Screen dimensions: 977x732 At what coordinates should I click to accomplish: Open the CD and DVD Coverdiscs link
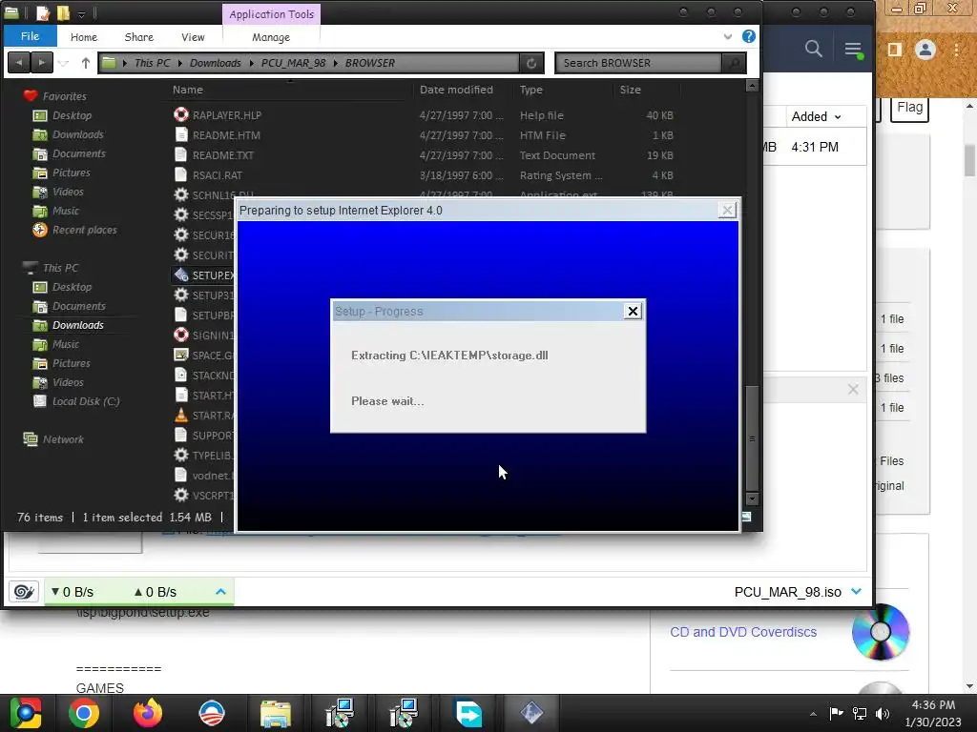[x=742, y=632]
